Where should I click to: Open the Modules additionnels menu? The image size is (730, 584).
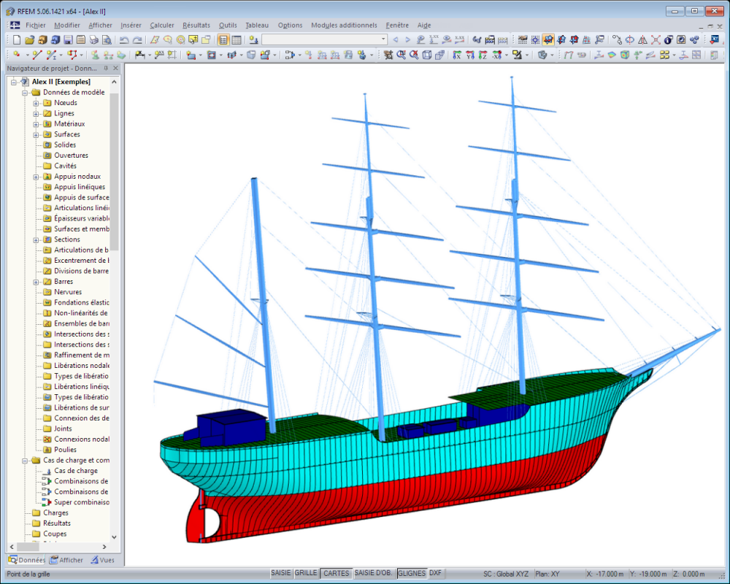tap(344, 25)
